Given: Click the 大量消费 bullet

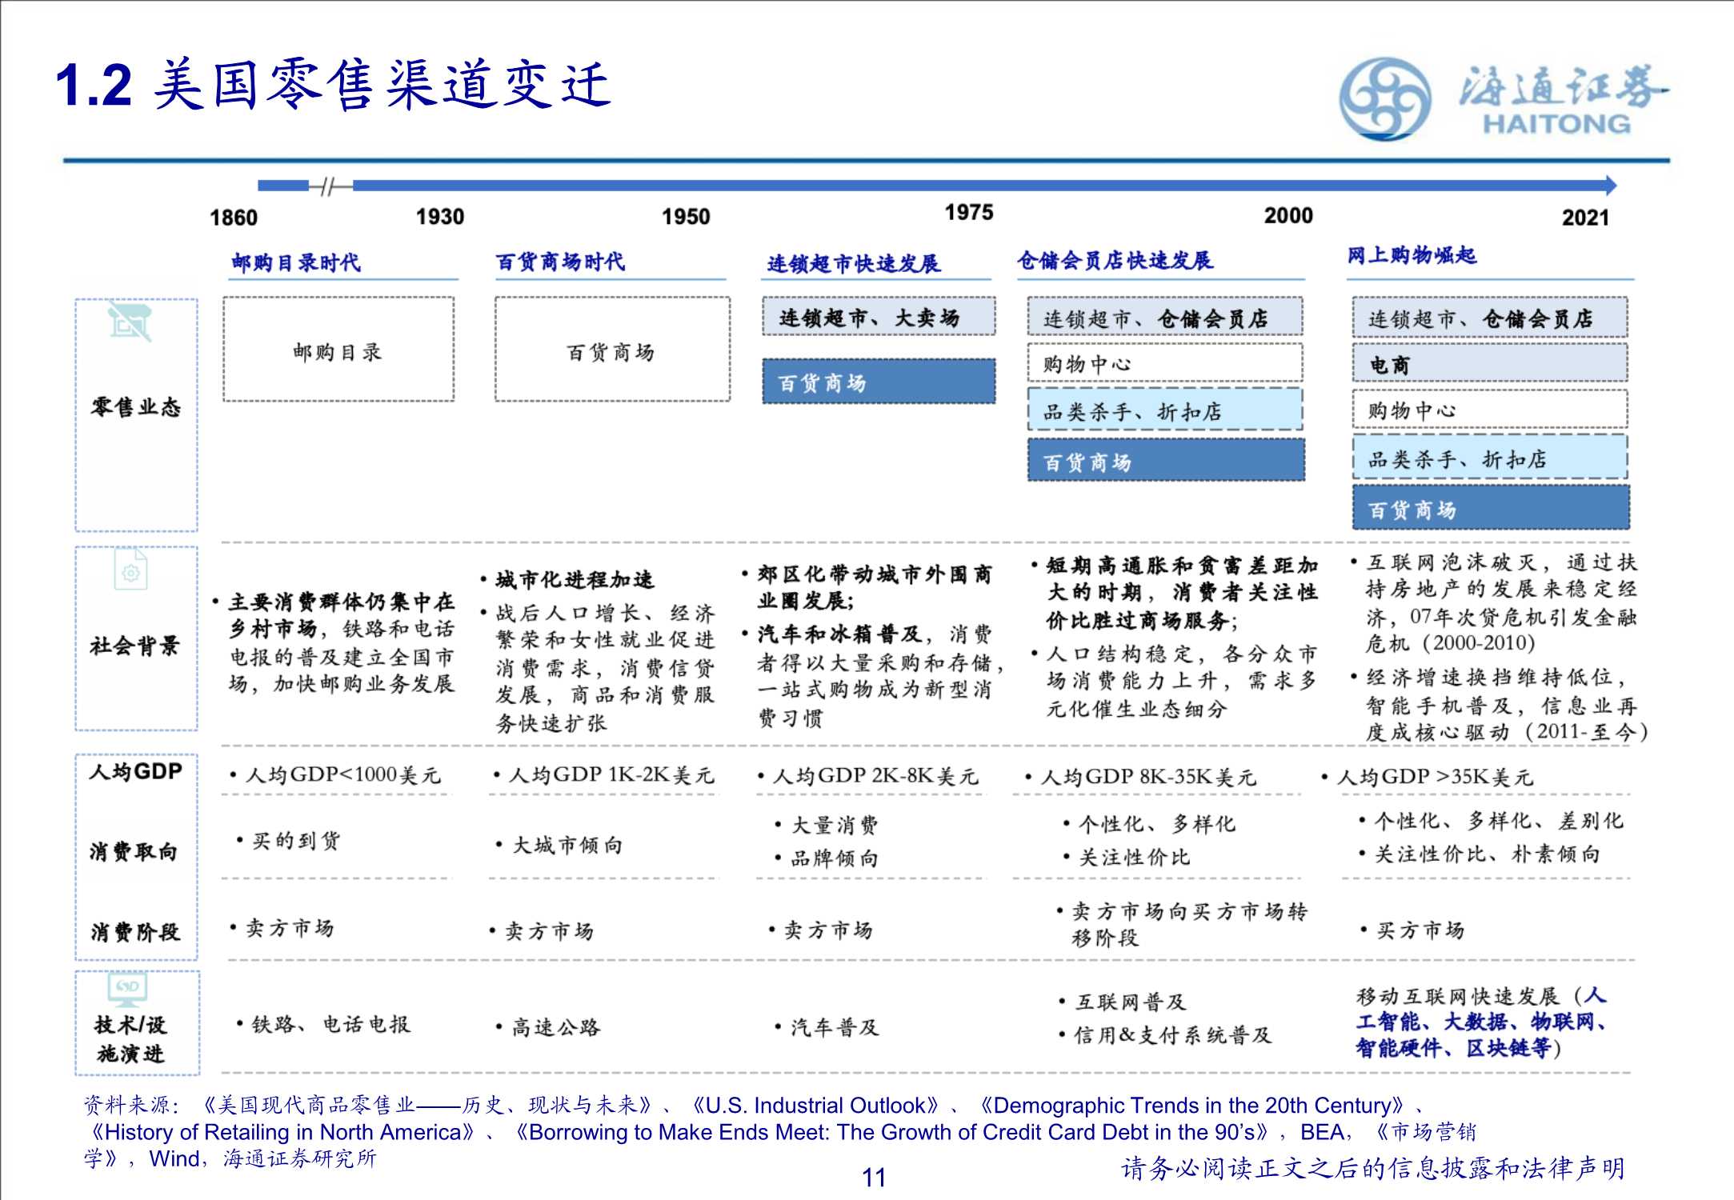Looking at the screenshot, I should (834, 825).
